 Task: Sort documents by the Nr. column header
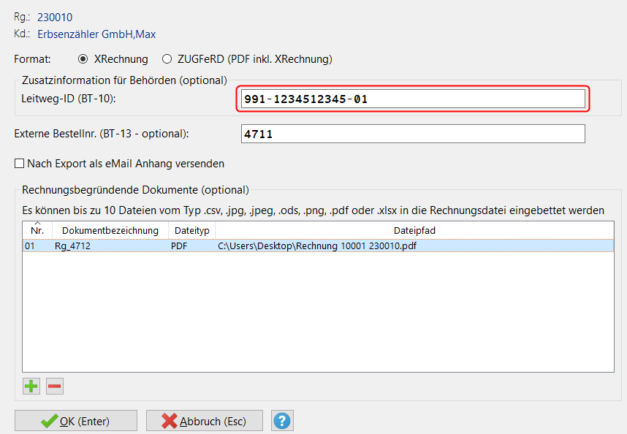click(x=37, y=230)
